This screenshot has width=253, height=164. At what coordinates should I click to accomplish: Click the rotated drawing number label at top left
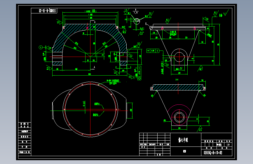click(48, 11)
